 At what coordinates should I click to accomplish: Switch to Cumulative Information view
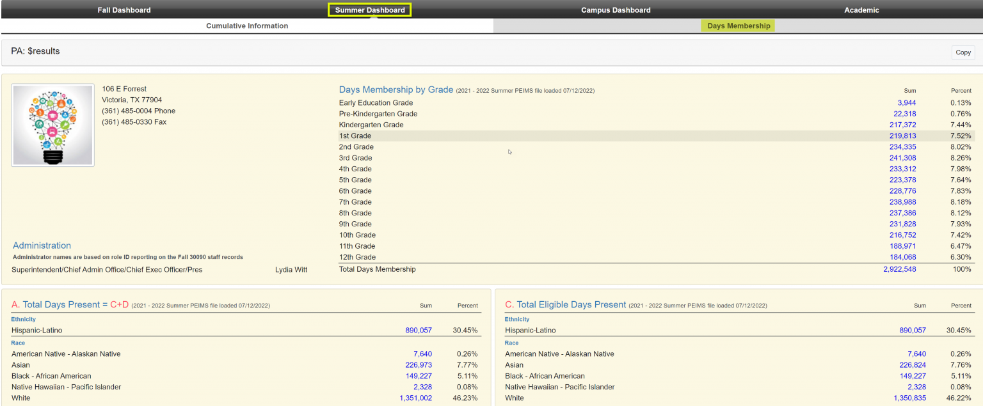click(x=246, y=26)
